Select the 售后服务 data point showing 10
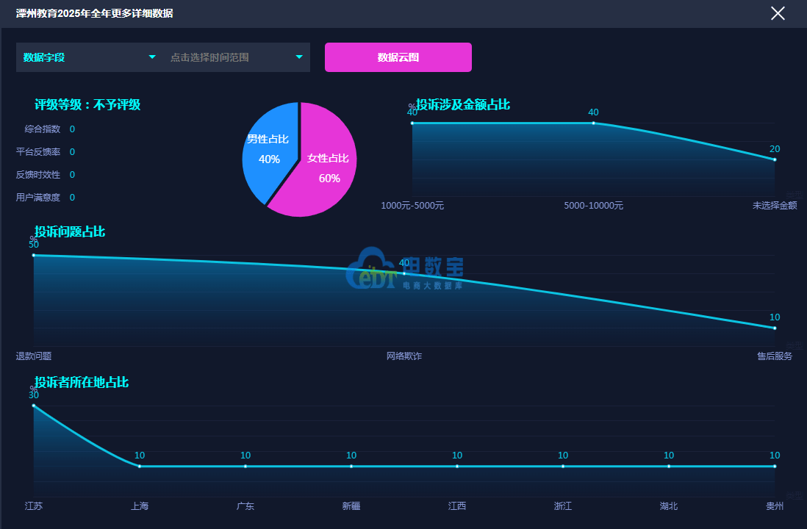Viewport: 807px width, 529px height. point(775,328)
